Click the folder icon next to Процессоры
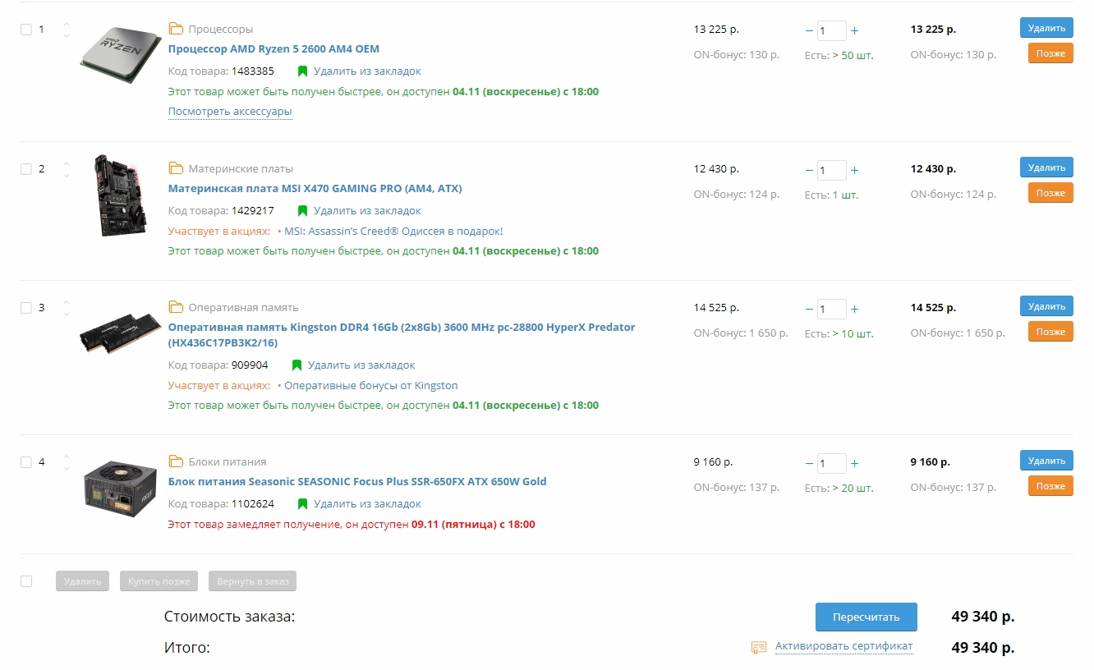 point(176,29)
